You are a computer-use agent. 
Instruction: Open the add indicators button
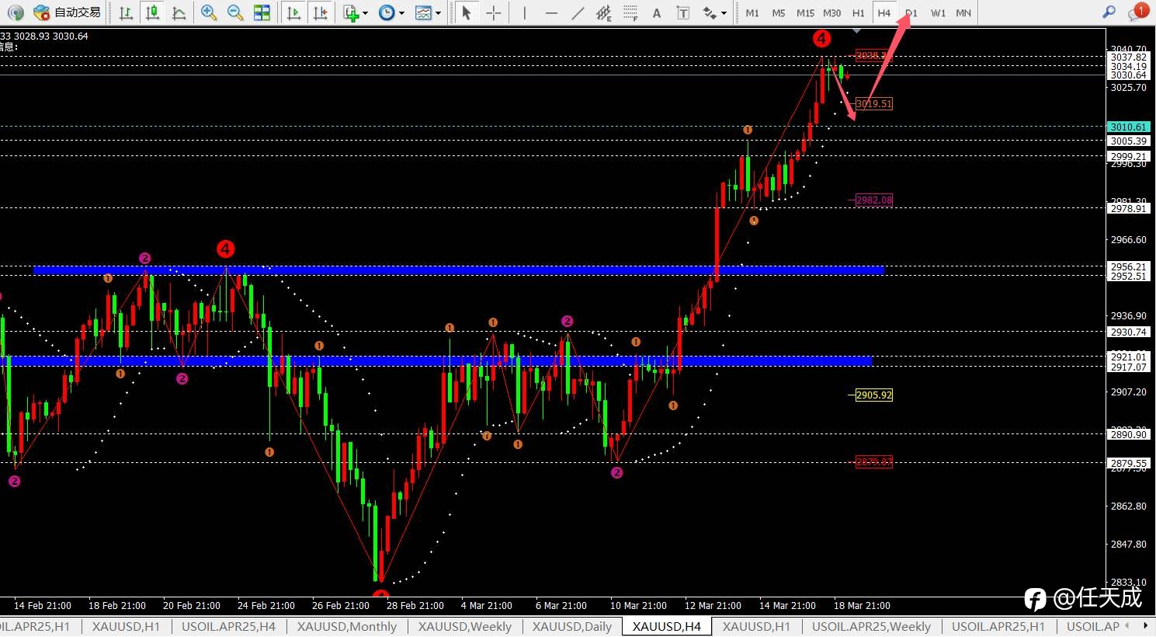click(351, 12)
